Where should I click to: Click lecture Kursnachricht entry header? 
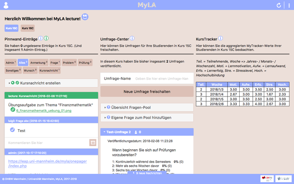click(x=51, y=96)
